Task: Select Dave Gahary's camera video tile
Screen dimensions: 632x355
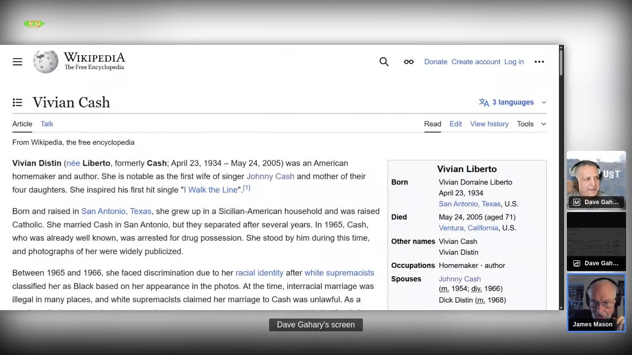Action: (596, 180)
